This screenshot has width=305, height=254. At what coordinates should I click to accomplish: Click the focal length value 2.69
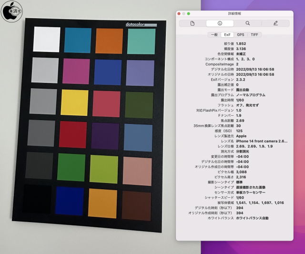(x=240, y=121)
